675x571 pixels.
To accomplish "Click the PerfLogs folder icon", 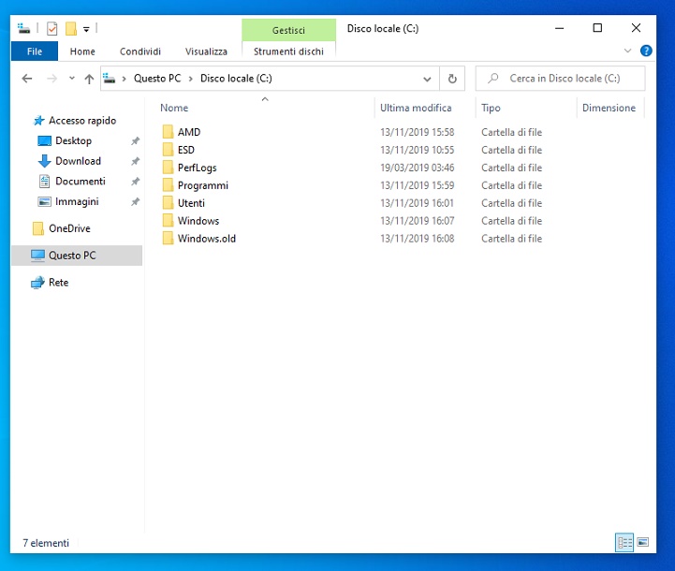I will pyautogui.click(x=168, y=167).
